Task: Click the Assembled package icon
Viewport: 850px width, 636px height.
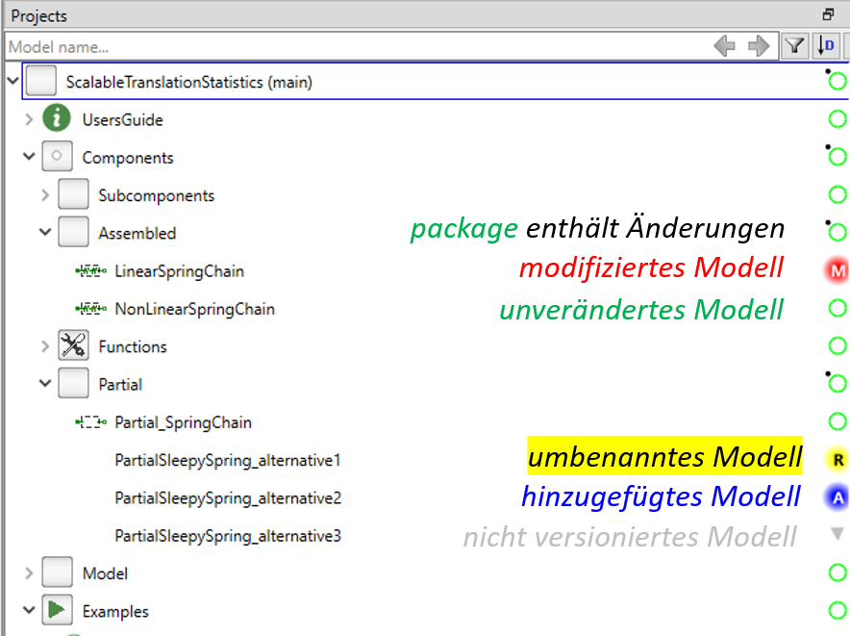Action: (x=72, y=232)
